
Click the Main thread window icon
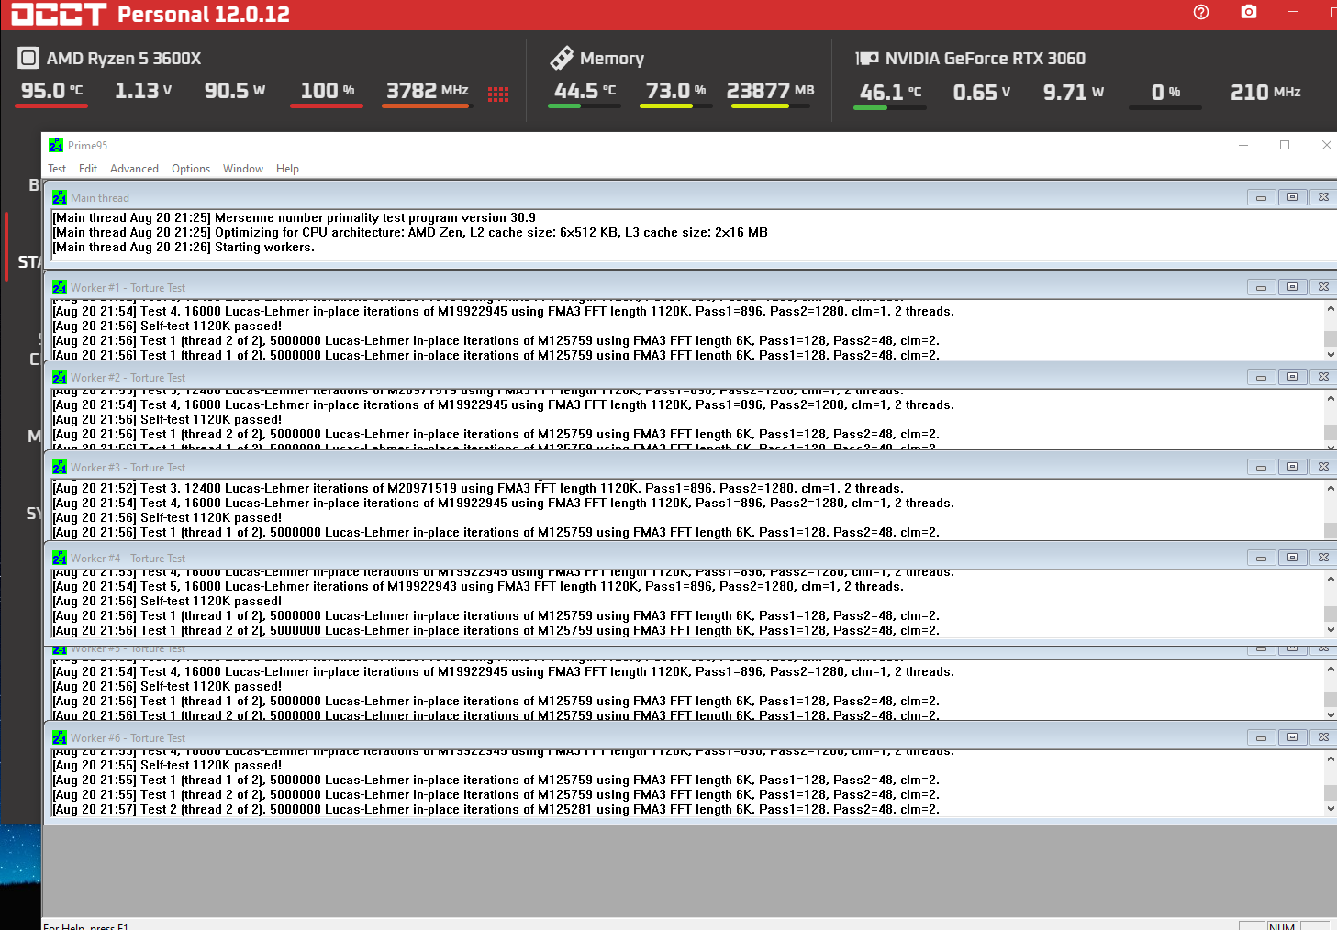point(60,197)
